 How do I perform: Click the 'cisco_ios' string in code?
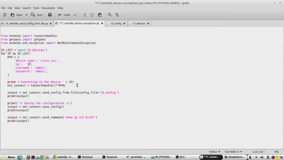(48, 61)
